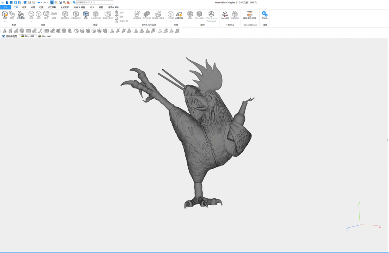389x253 pixels.
Task: Click the Concept Laser 移除实体向导 icon
Action: [x=250, y=14]
